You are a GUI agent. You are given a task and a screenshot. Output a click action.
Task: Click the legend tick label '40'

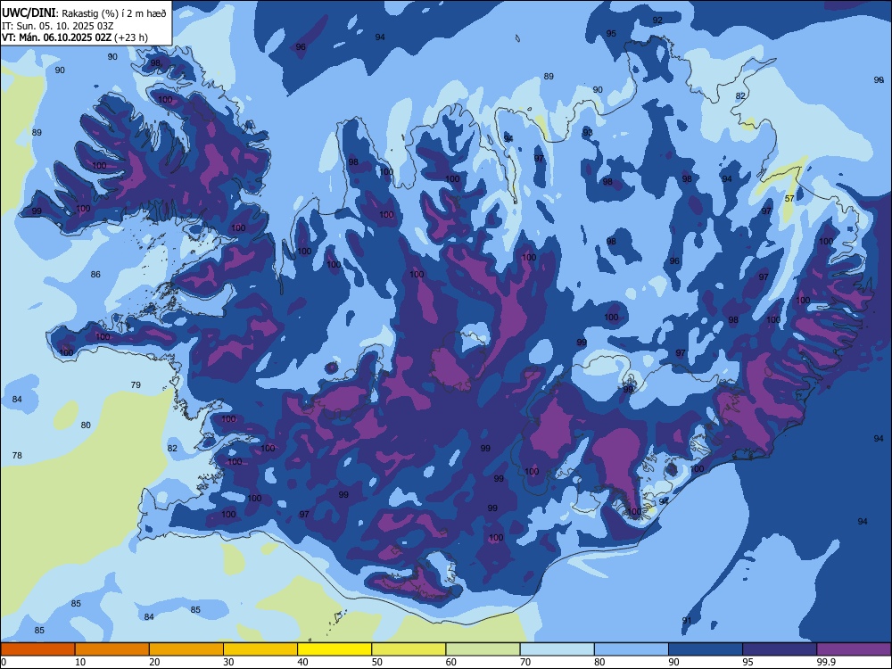(302, 662)
